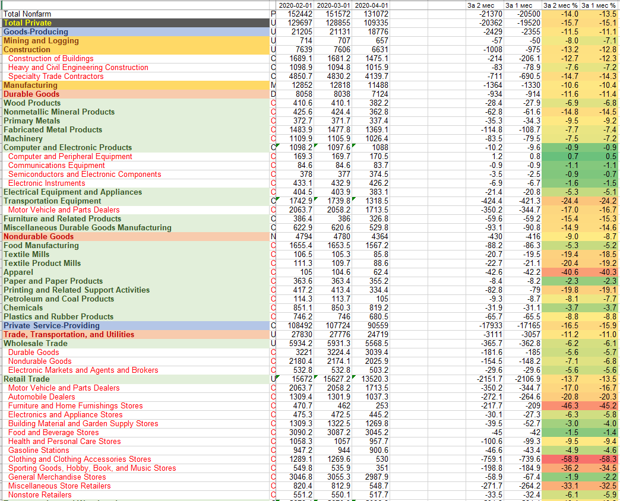This screenshot has width=620, height=501.
Task: Click the Automobile Dealers label
Action: pos(42,397)
